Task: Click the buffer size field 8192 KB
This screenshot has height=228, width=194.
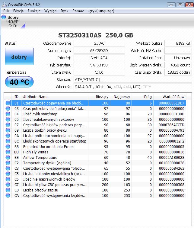Action: coord(178,43)
